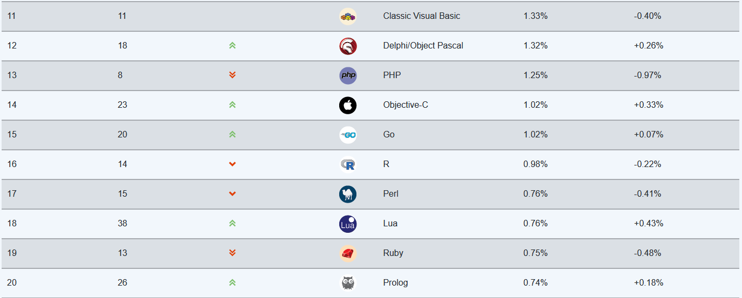Viewport: 742px width, 298px height.
Task: Click the single down arrow beside R
Action: (x=232, y=164)
